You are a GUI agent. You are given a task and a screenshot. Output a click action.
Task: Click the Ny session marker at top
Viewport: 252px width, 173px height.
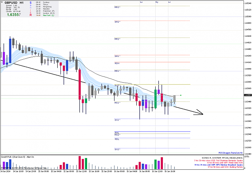pyautogui.click(x=157, y=2)
